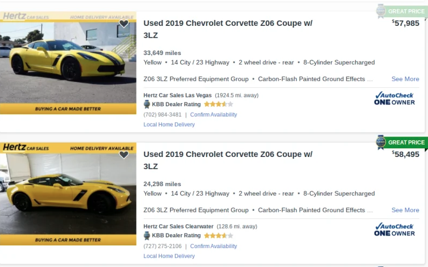
Task: Confirm Availability for the Clearwater Corvette
Action: pyautogui.click(x=213, y=246)
